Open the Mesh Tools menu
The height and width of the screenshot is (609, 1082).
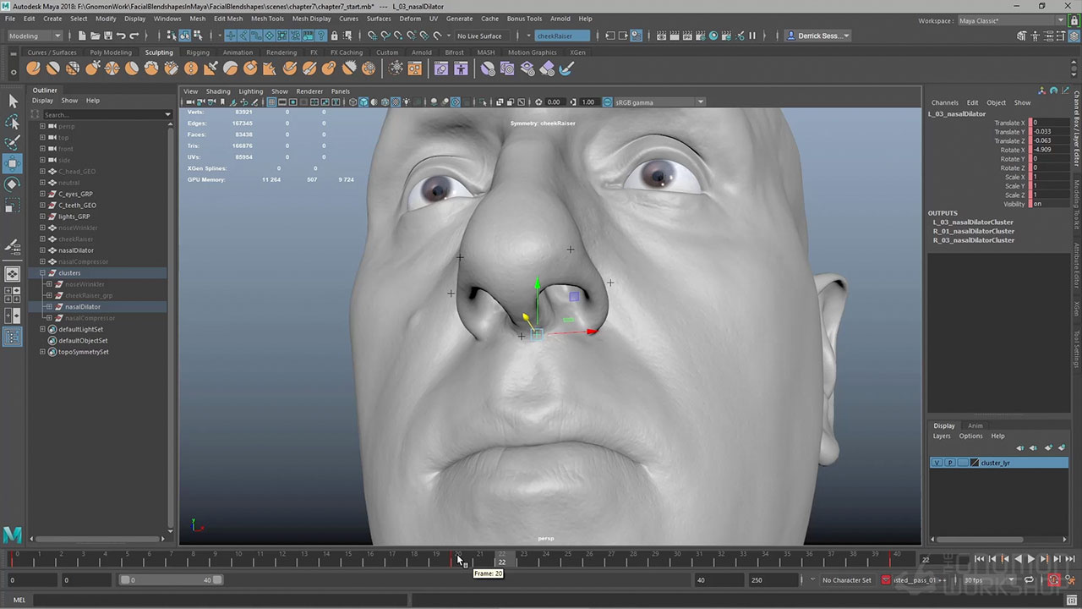tap(267, 19)
